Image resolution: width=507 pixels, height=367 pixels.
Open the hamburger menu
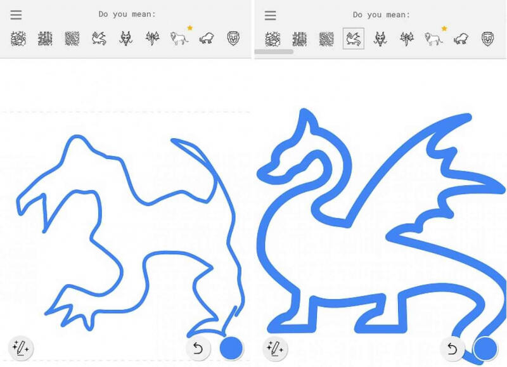(x=16, y=15)
